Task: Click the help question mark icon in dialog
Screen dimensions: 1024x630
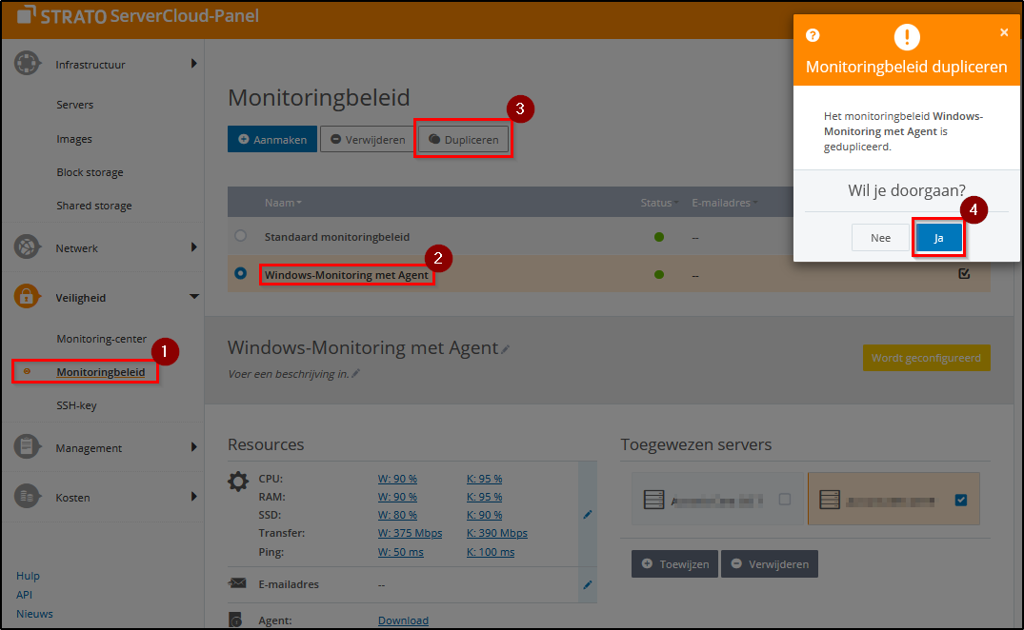Action: (x=813, y=36)
